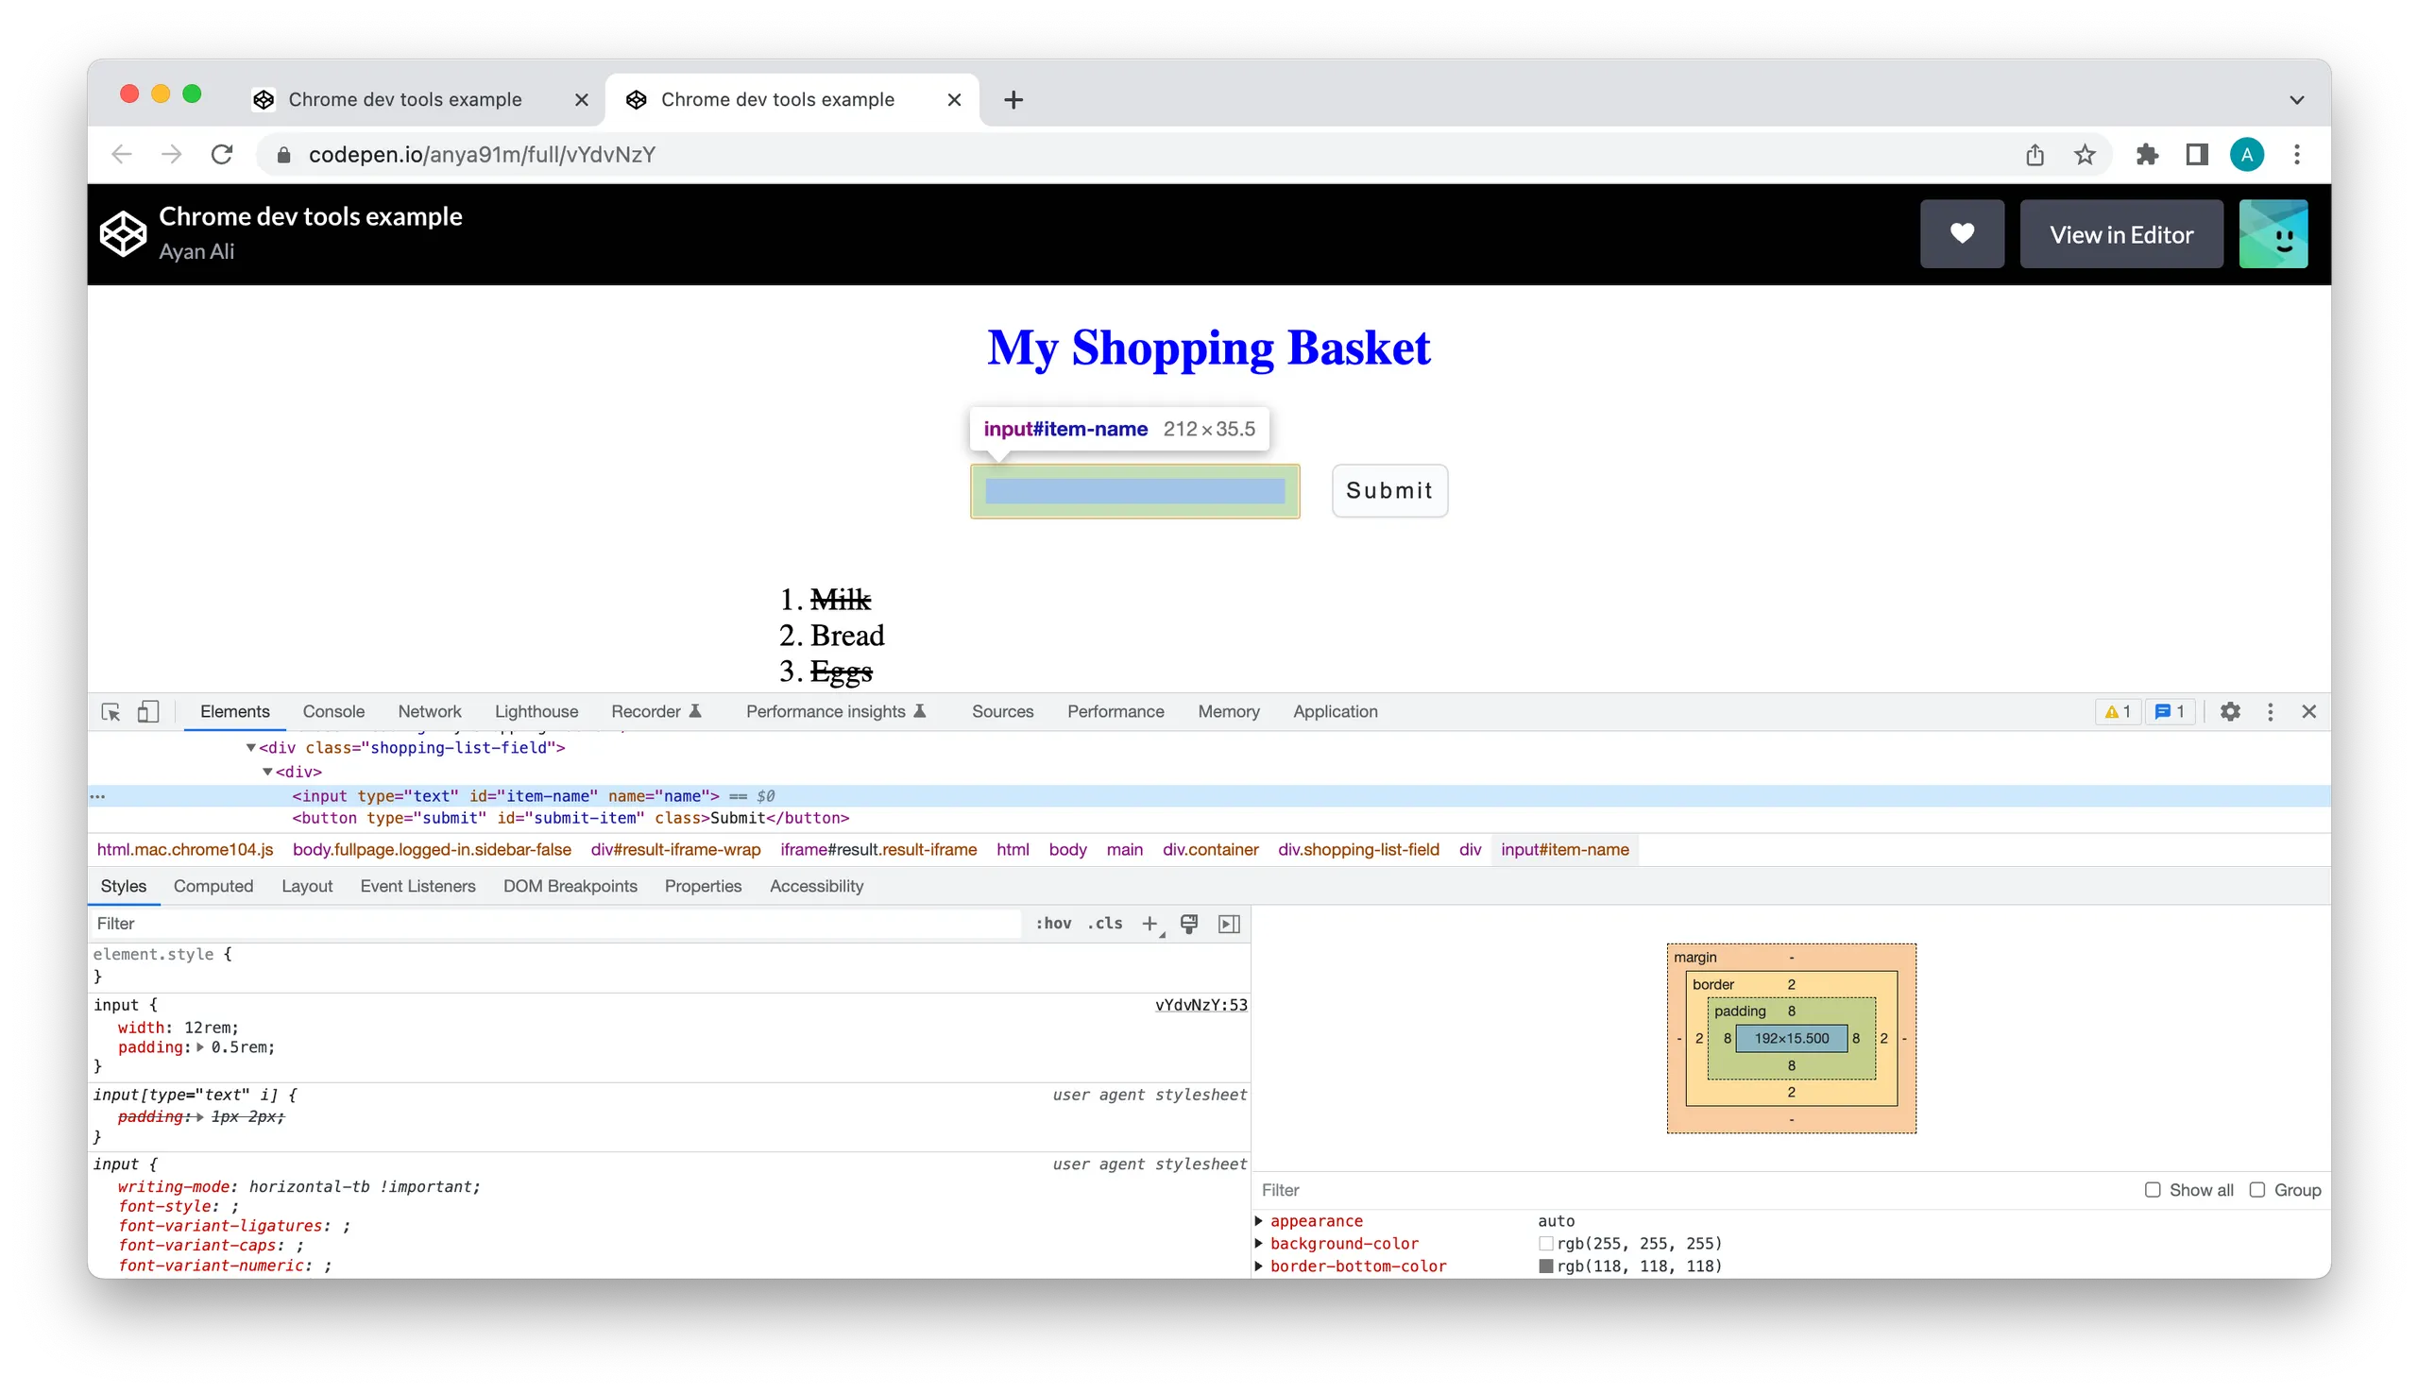2418x1394 pixels.
Task: Click the View in Editor button
Action: coord(2120,233)
